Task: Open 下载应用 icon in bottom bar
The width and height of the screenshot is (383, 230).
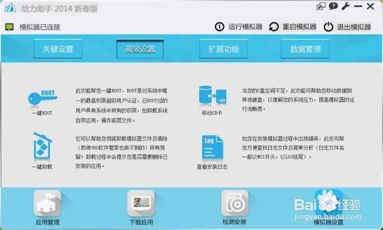Action: click(141, 203)
